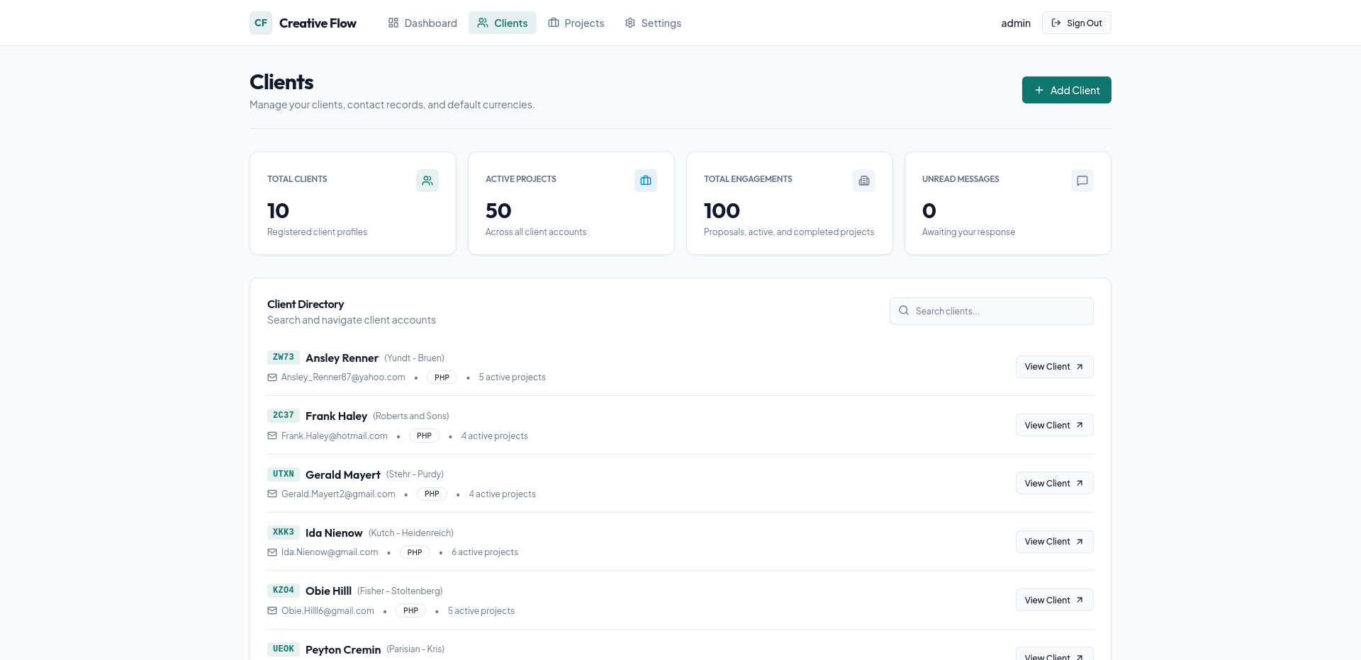Open View Client for Gerald Mayert
1361x660 pixels.
(1054, 483)
